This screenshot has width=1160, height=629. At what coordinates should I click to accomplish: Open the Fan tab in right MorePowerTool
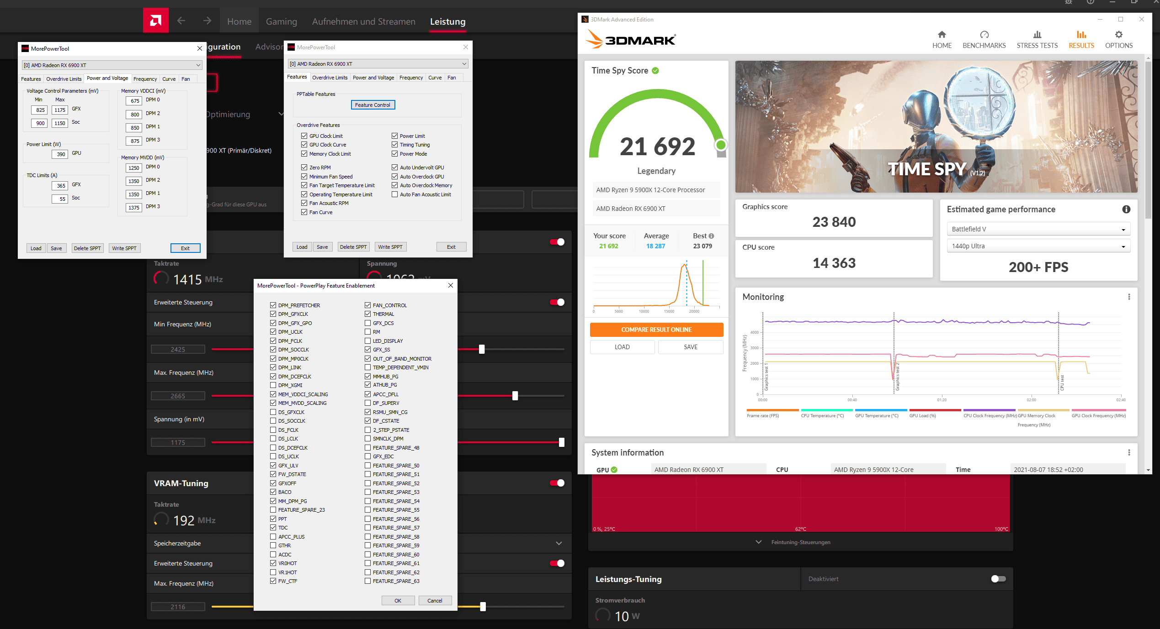click(452, 78)
